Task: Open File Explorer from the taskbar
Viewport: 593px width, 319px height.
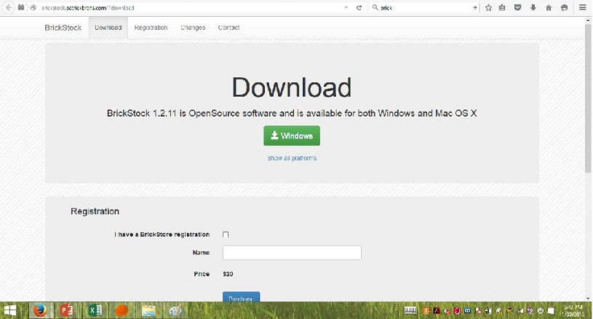Action: click(x=148, y=311)
